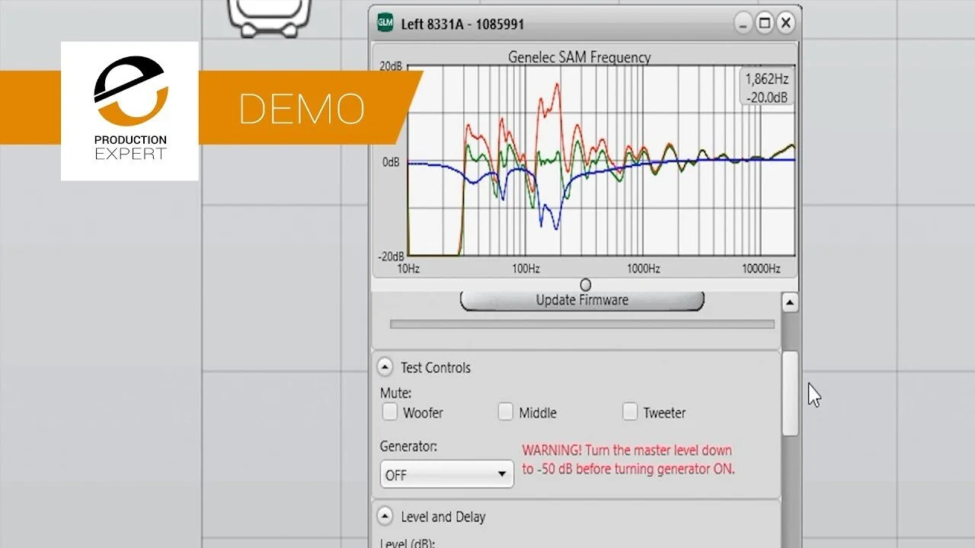Click the firmware update progress bar
Image resolution: width=975 pixels, height=548 pixels.
click(582, 324)
